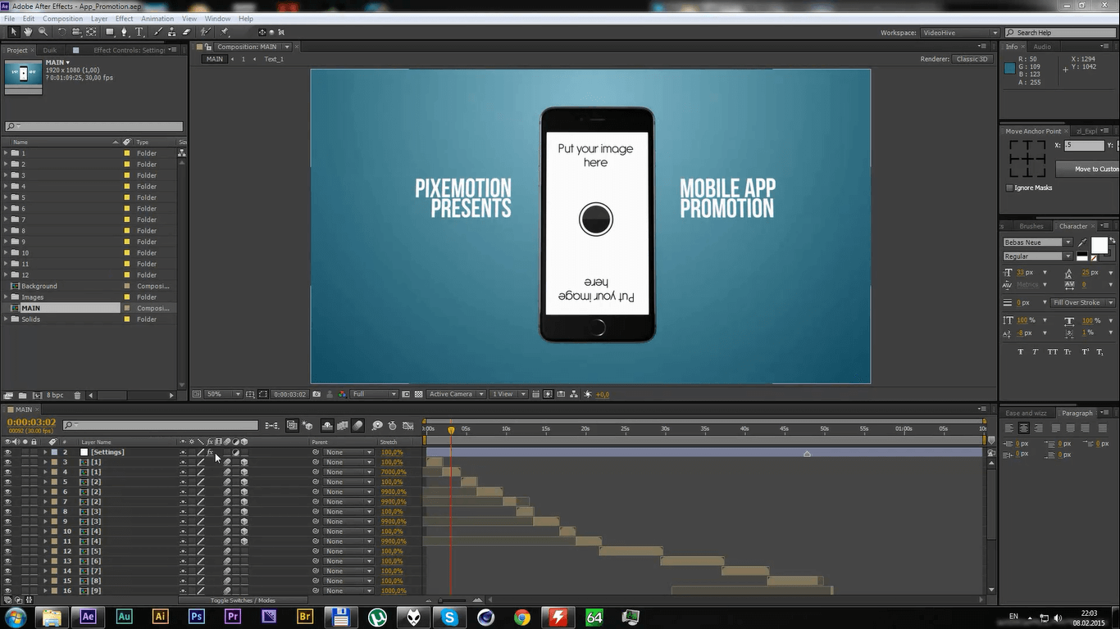Screen dimensions: 1120x629
Task: Select the Unified Camera tool
Action: 76,32
